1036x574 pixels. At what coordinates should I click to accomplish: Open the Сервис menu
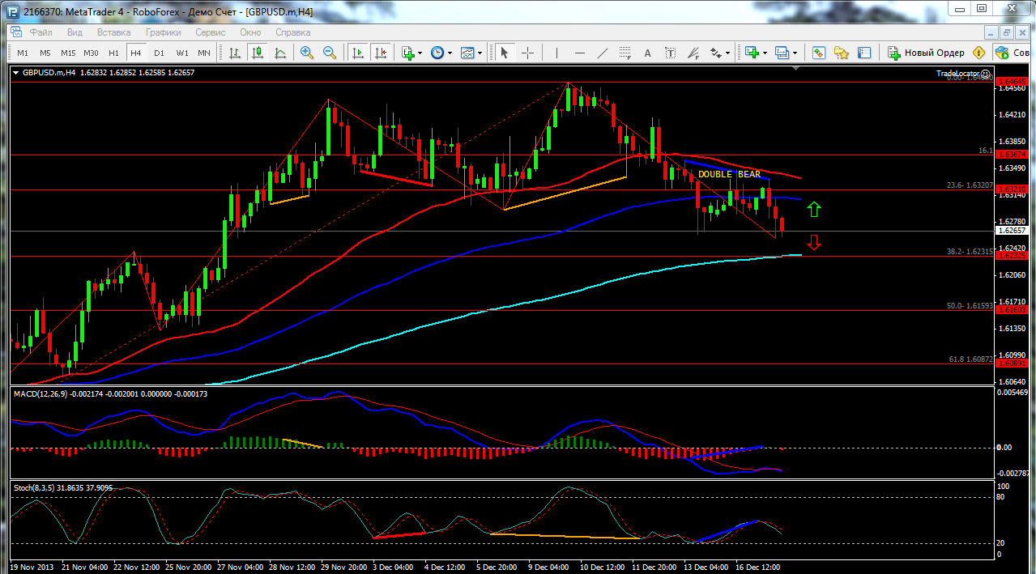pyautogui.click(x=211, y=32)
